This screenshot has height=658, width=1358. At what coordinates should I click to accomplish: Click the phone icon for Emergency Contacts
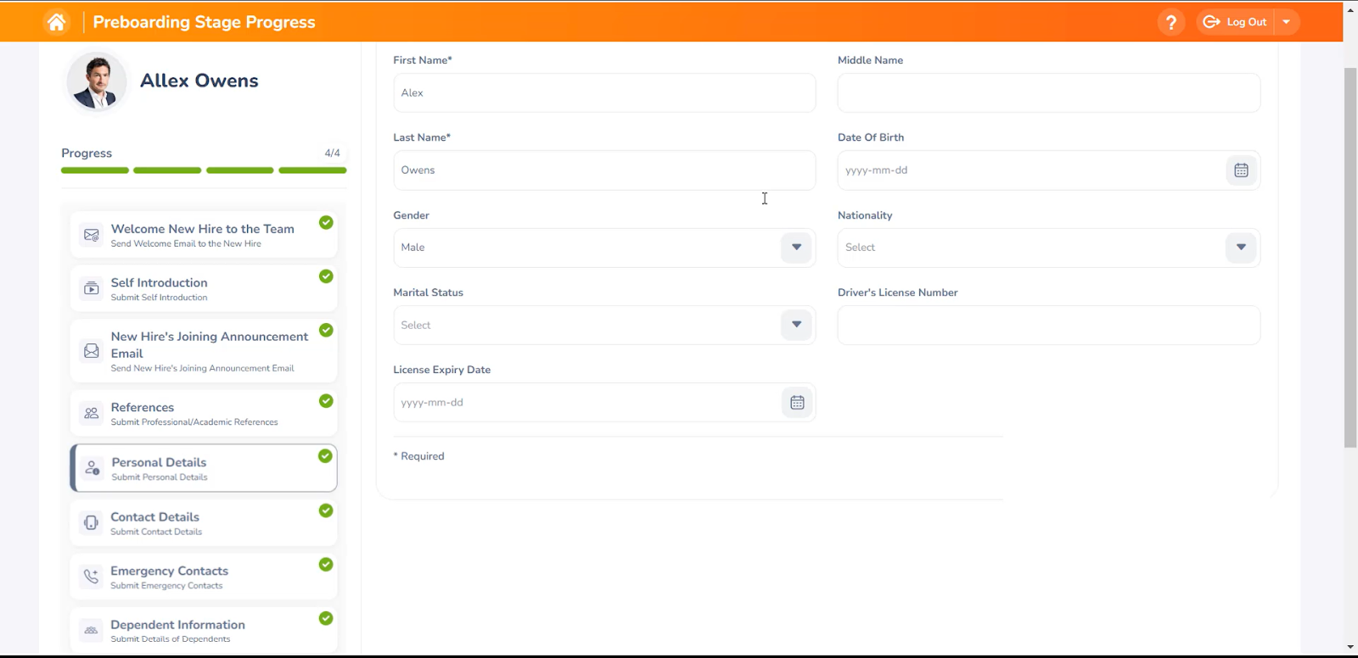coord(92,577)
